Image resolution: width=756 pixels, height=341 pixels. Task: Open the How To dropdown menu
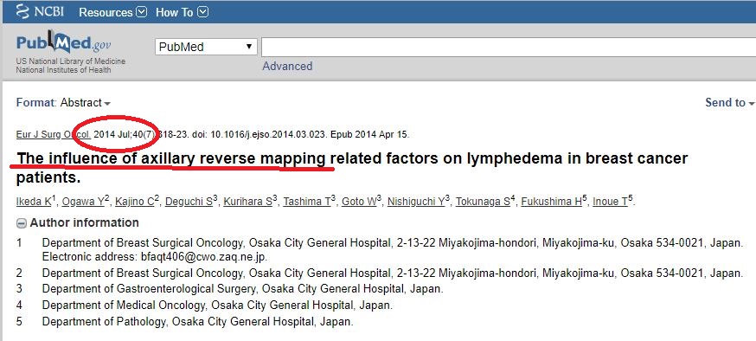pos(182,12)
